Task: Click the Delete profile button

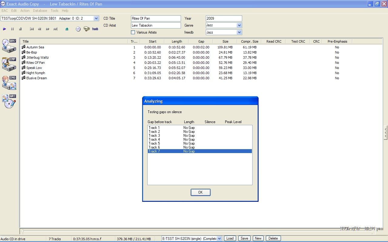Action: (x=273, y=238)
